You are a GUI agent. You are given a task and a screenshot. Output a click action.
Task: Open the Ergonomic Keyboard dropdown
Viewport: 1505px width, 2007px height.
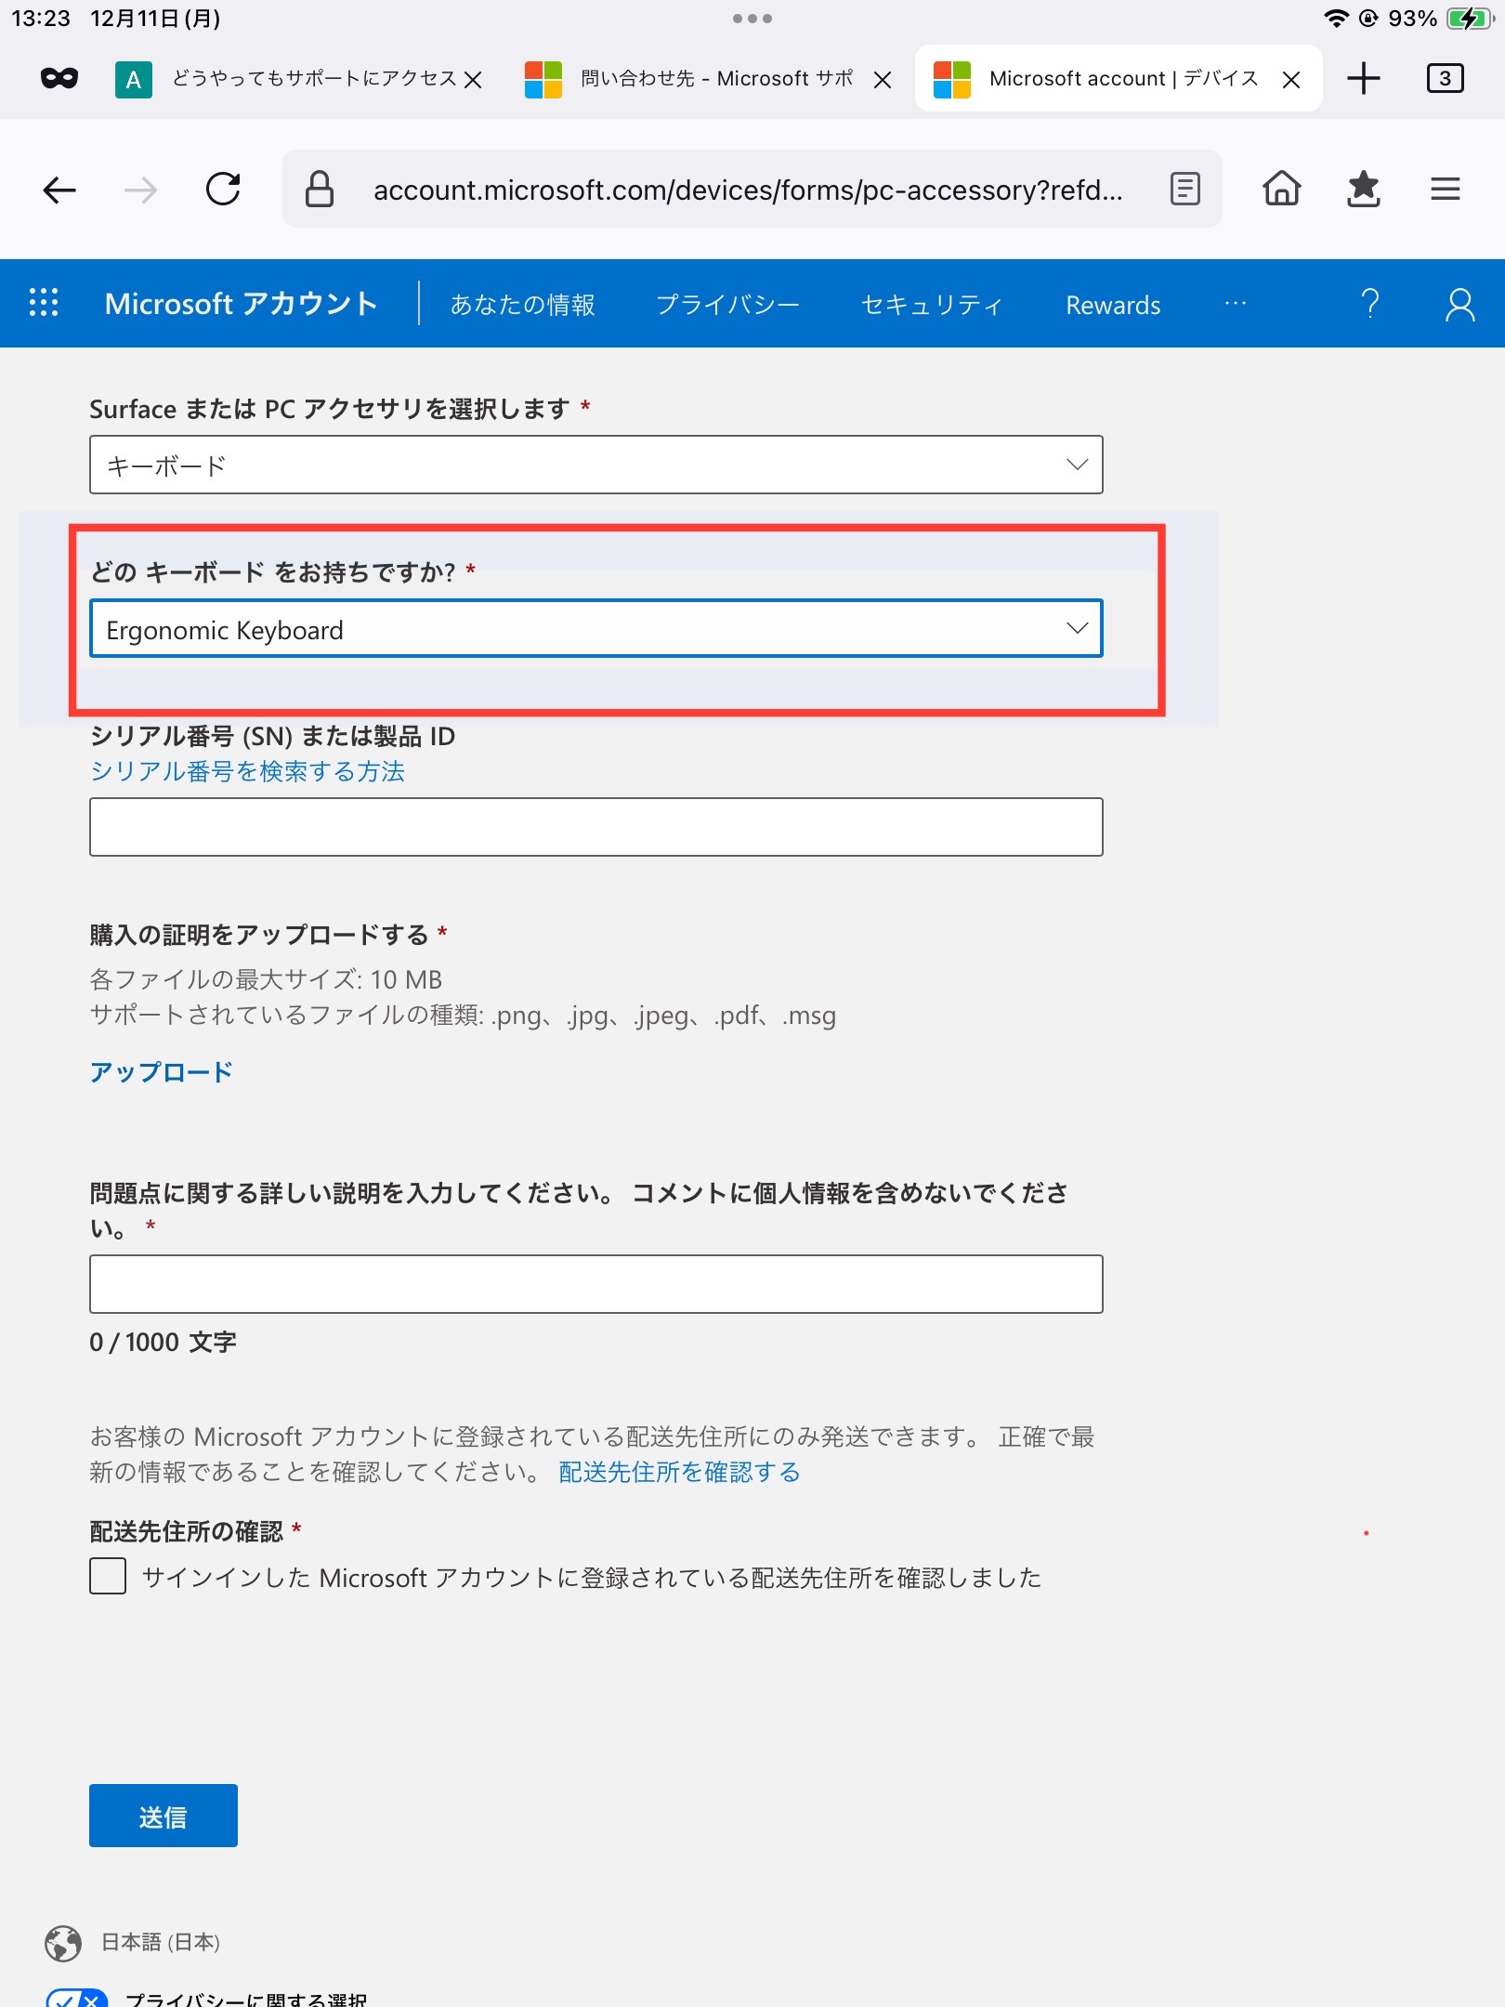pos(596,629)
